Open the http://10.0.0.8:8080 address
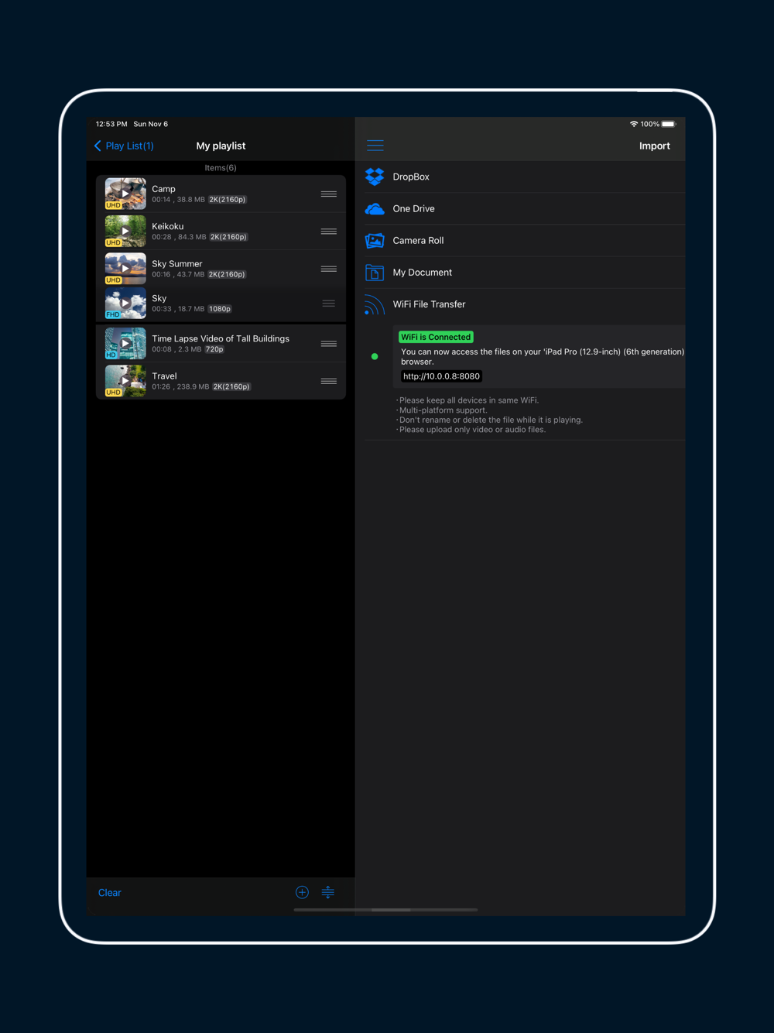Screen dimensions: 774x1033 coord(441,376)
